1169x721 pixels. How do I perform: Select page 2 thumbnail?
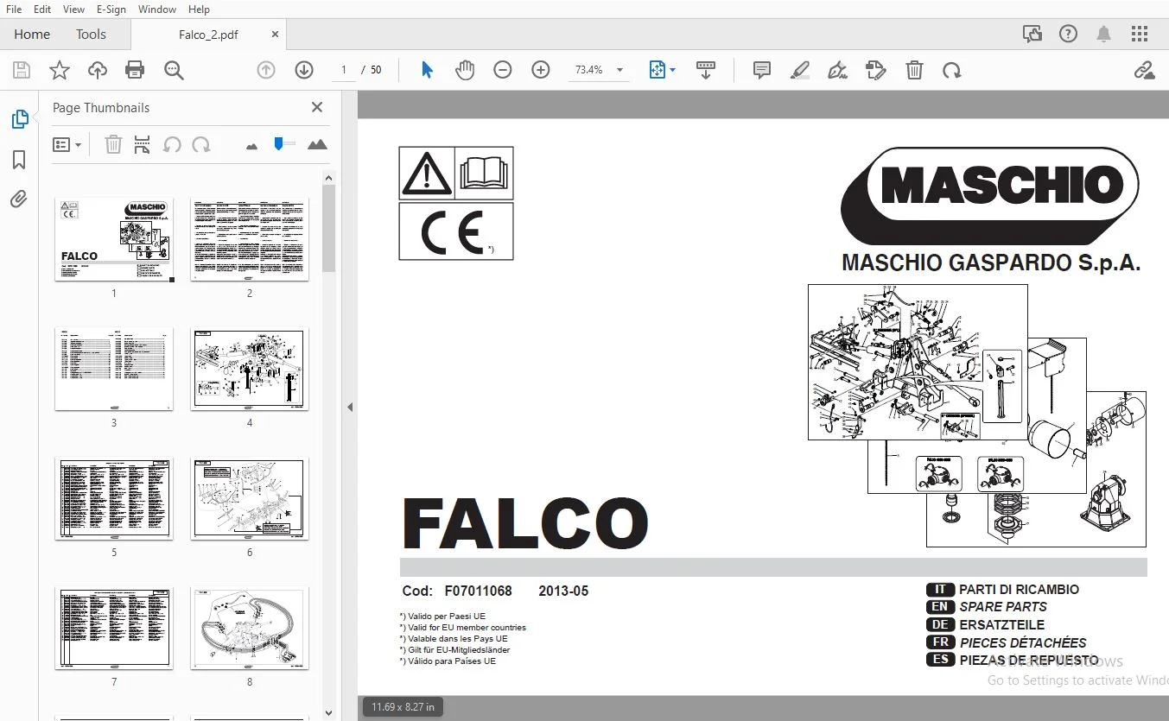[250, 239]
